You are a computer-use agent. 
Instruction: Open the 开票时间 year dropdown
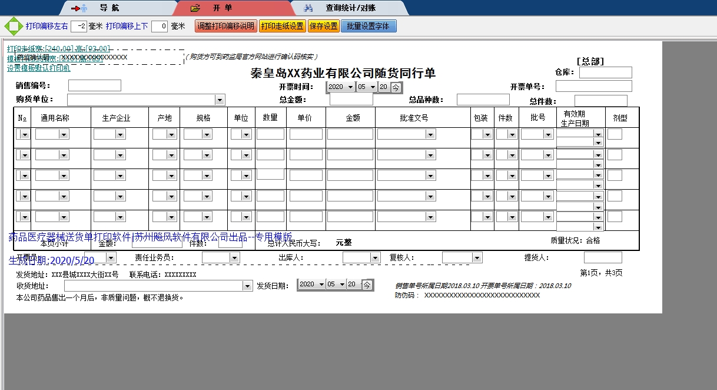coord(351,87)
